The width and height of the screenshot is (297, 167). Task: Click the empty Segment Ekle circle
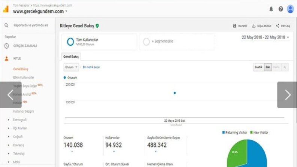tap(146, 42)
